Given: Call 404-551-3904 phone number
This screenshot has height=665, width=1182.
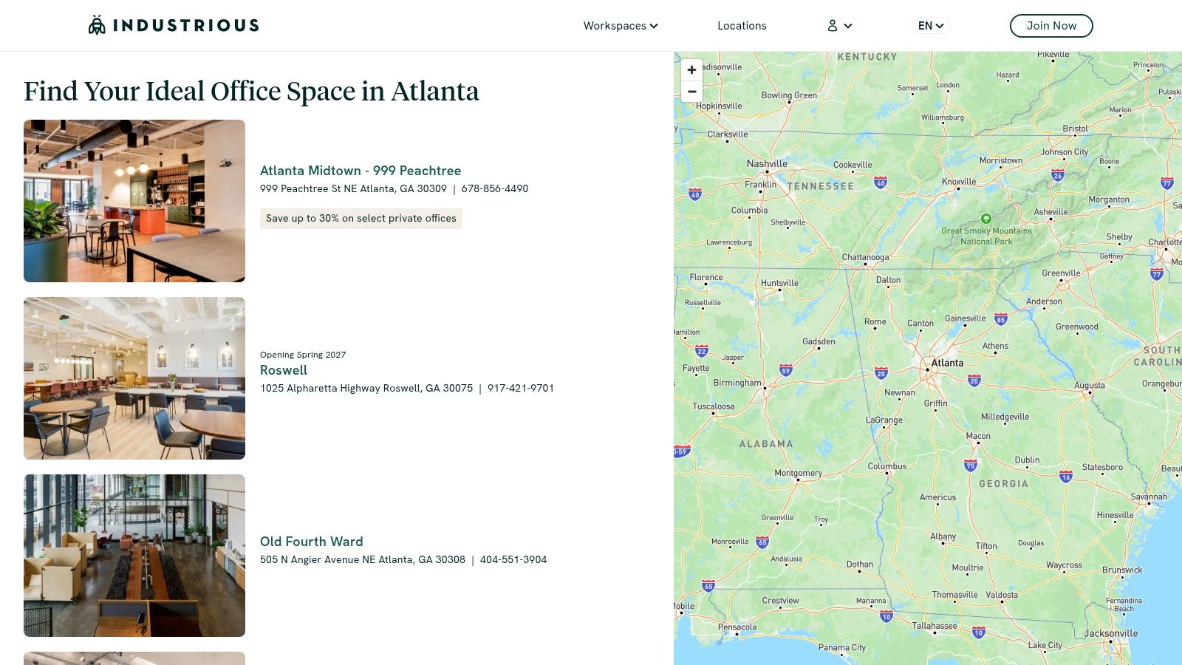Looking at the screenshot, I should (513, 560).
